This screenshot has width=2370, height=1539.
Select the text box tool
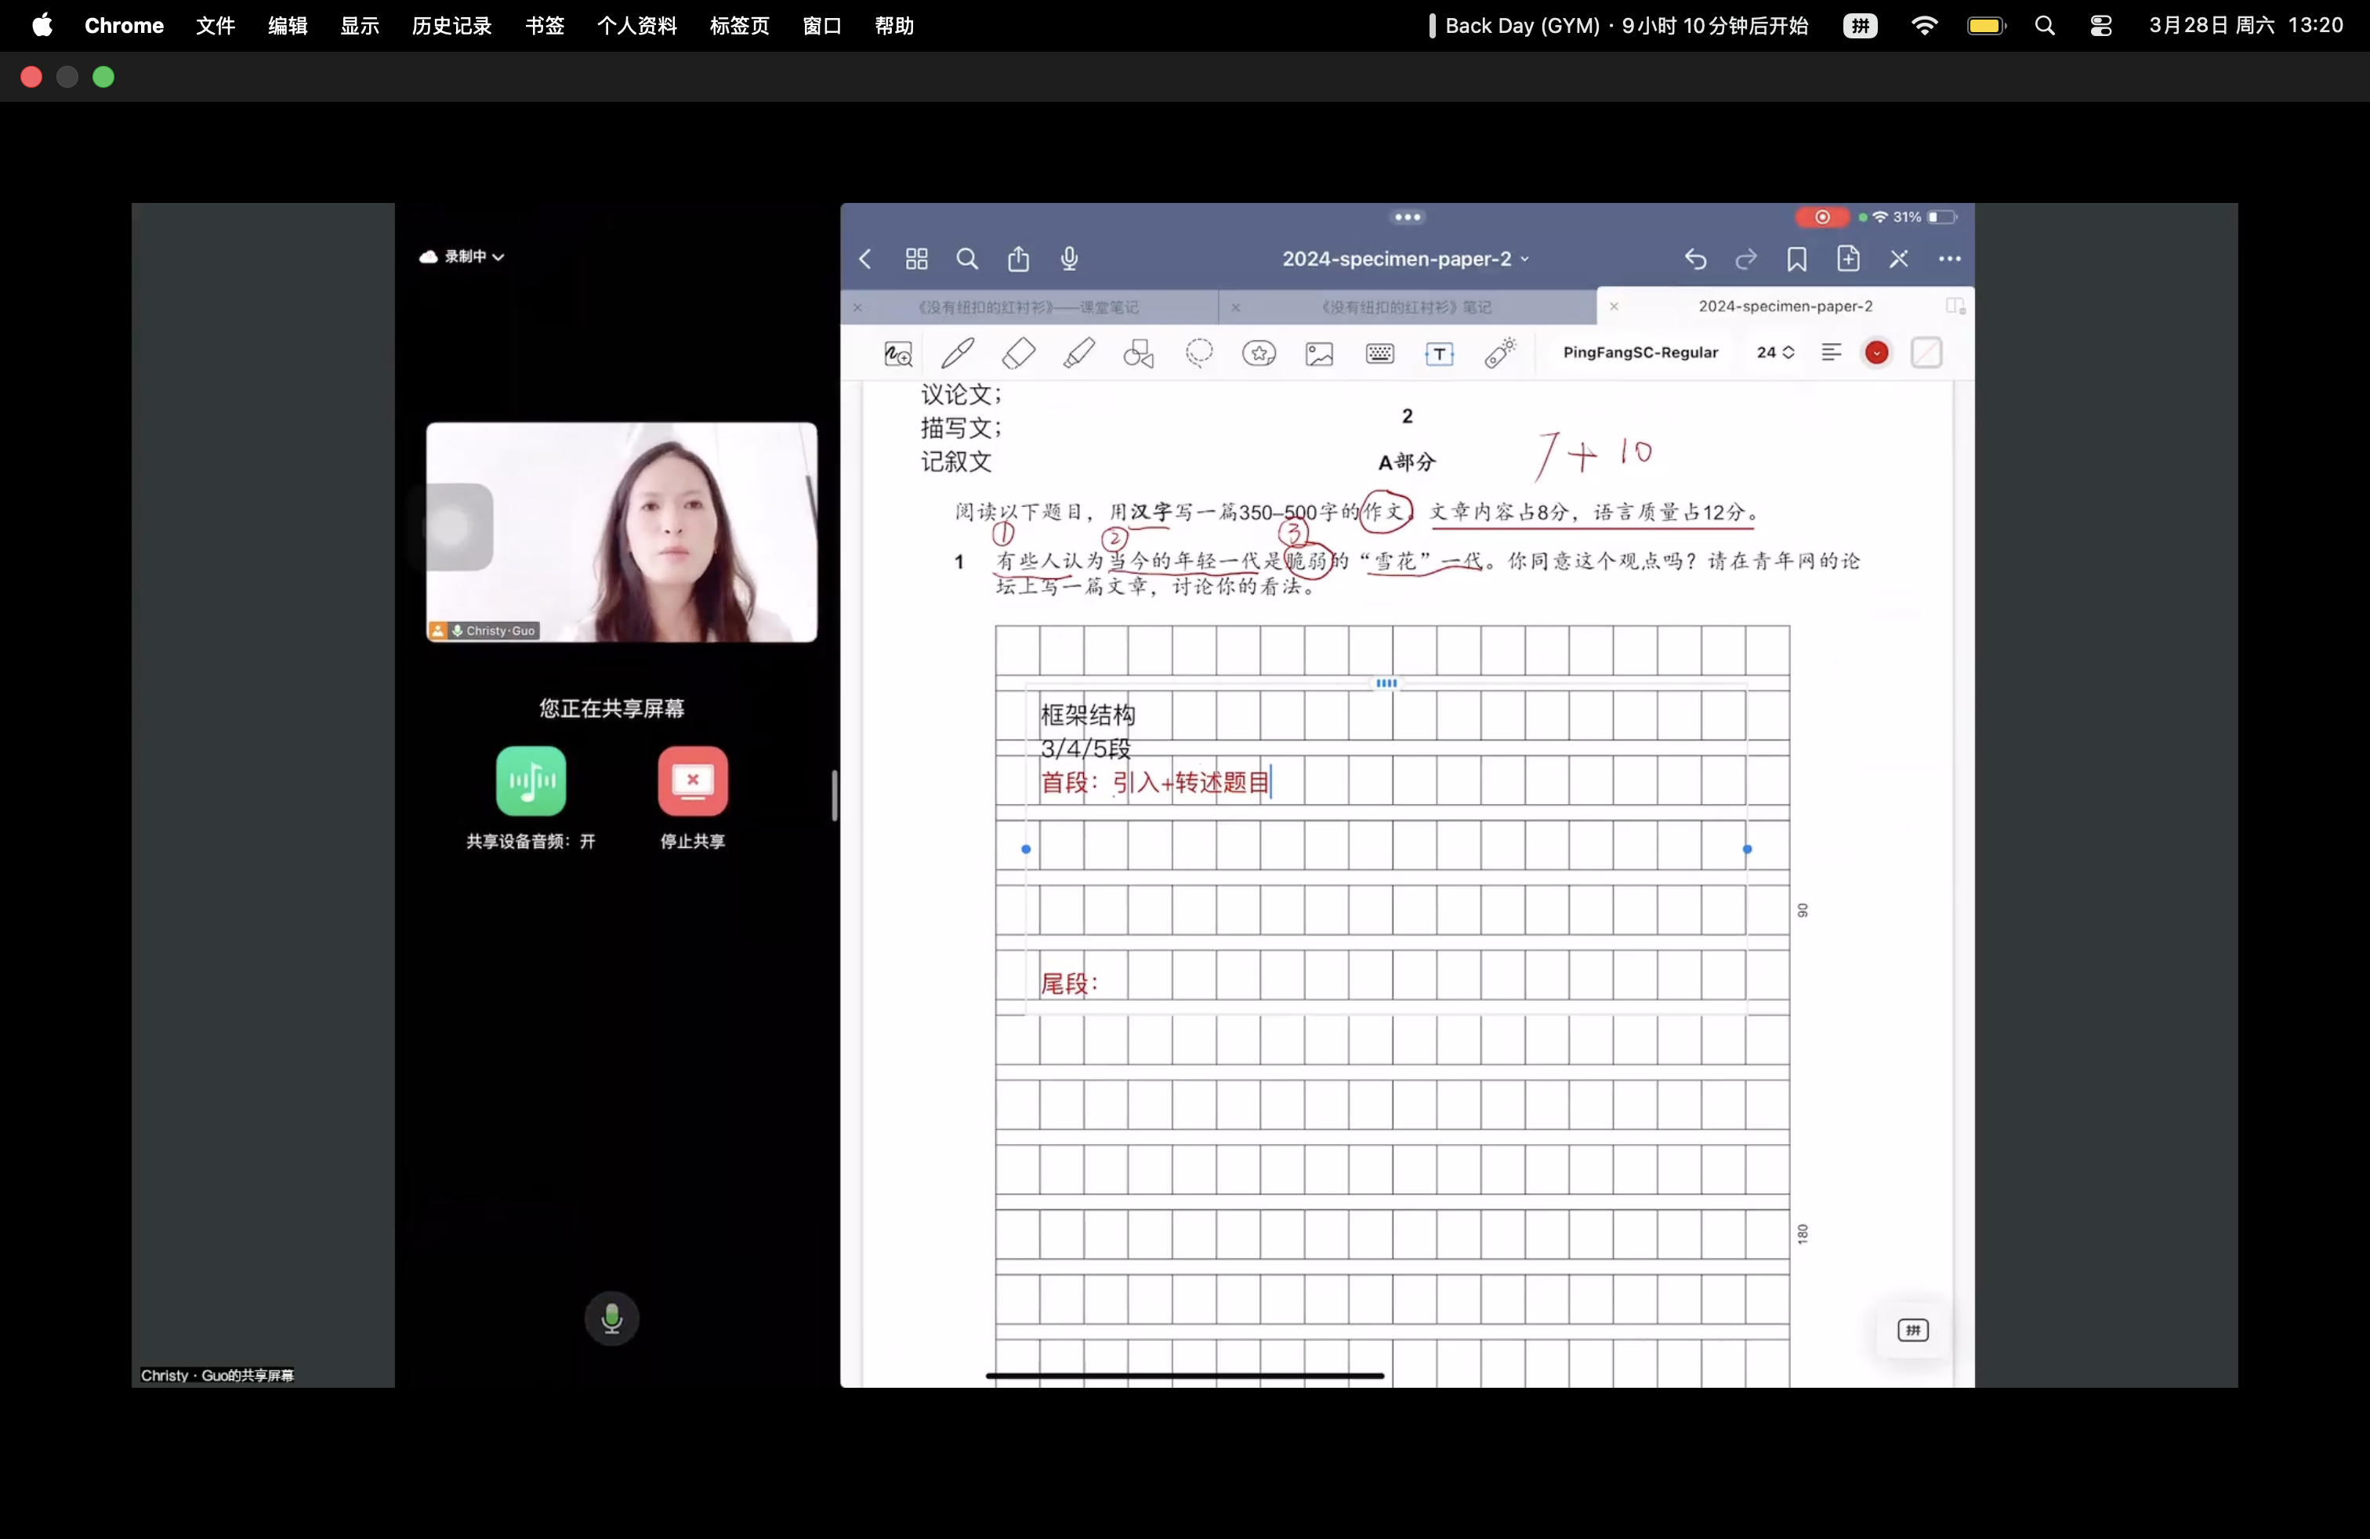click(x=1439, y=354)
